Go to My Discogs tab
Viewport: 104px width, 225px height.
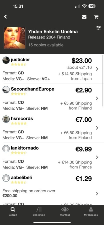tap(91, 212)
